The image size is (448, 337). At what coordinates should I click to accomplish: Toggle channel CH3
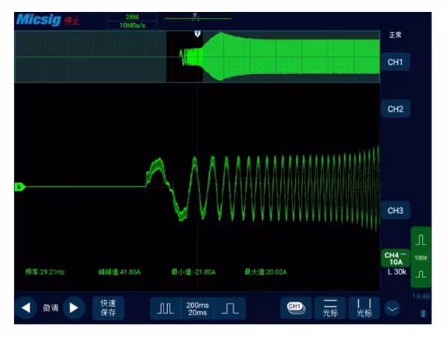pyautogui.click(x=396, y=210)
